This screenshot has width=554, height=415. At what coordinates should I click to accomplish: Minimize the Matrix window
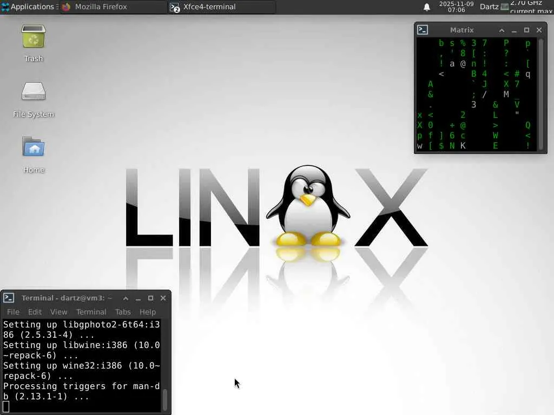tap(514, 30)
